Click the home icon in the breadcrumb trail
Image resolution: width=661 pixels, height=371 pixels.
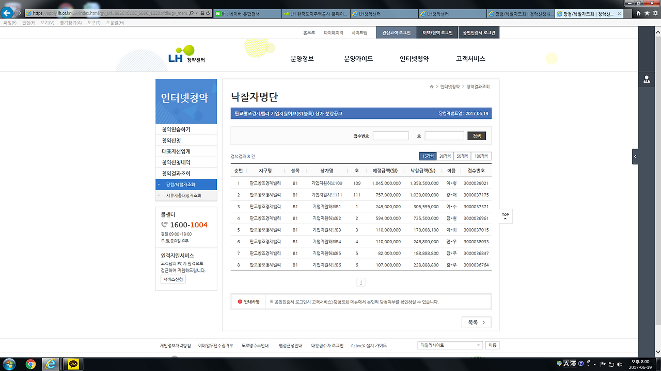tap(432, 87)
